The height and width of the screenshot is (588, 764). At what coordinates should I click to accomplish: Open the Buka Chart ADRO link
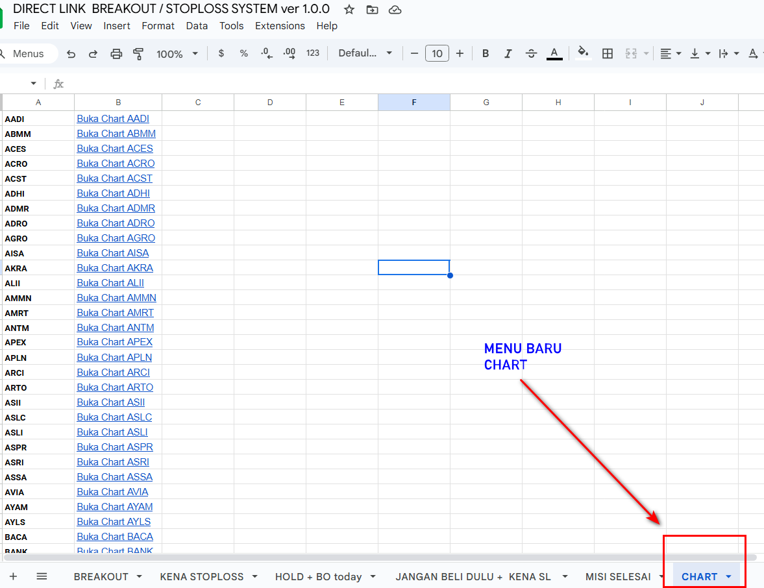point(116,223)
